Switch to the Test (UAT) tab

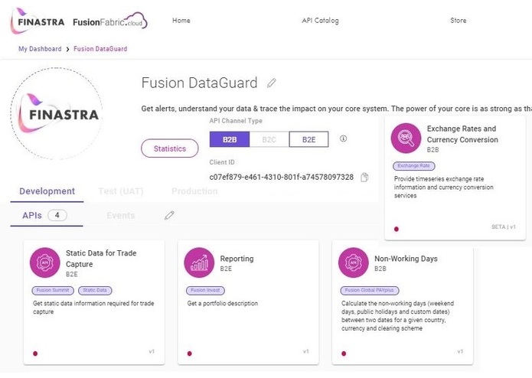point(121,191)
